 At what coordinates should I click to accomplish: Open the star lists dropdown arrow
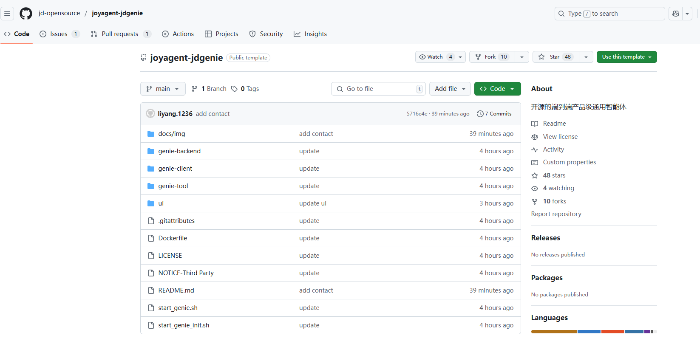(x=586, y=57)
